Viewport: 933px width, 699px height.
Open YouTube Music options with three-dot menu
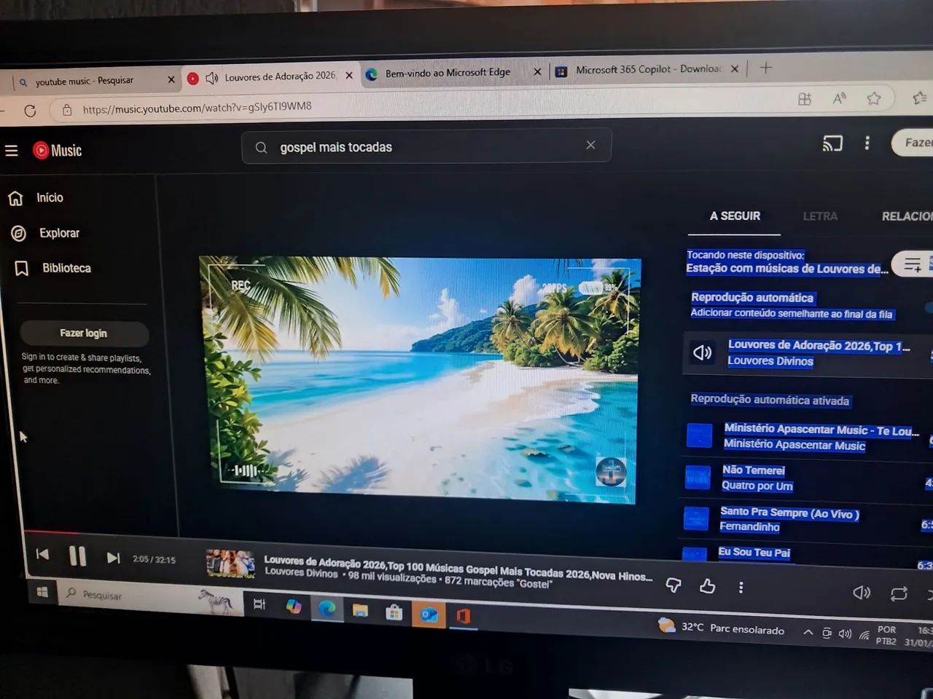867,143
